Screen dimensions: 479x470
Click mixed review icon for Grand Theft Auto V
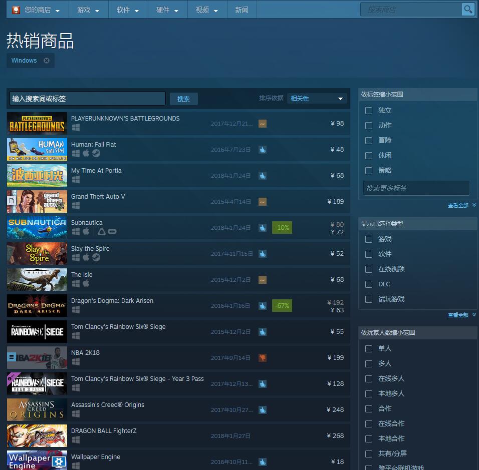[263, 201]
